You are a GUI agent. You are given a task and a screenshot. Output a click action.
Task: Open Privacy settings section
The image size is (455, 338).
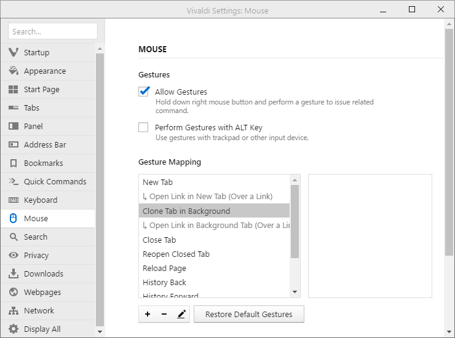coord(48,255)
